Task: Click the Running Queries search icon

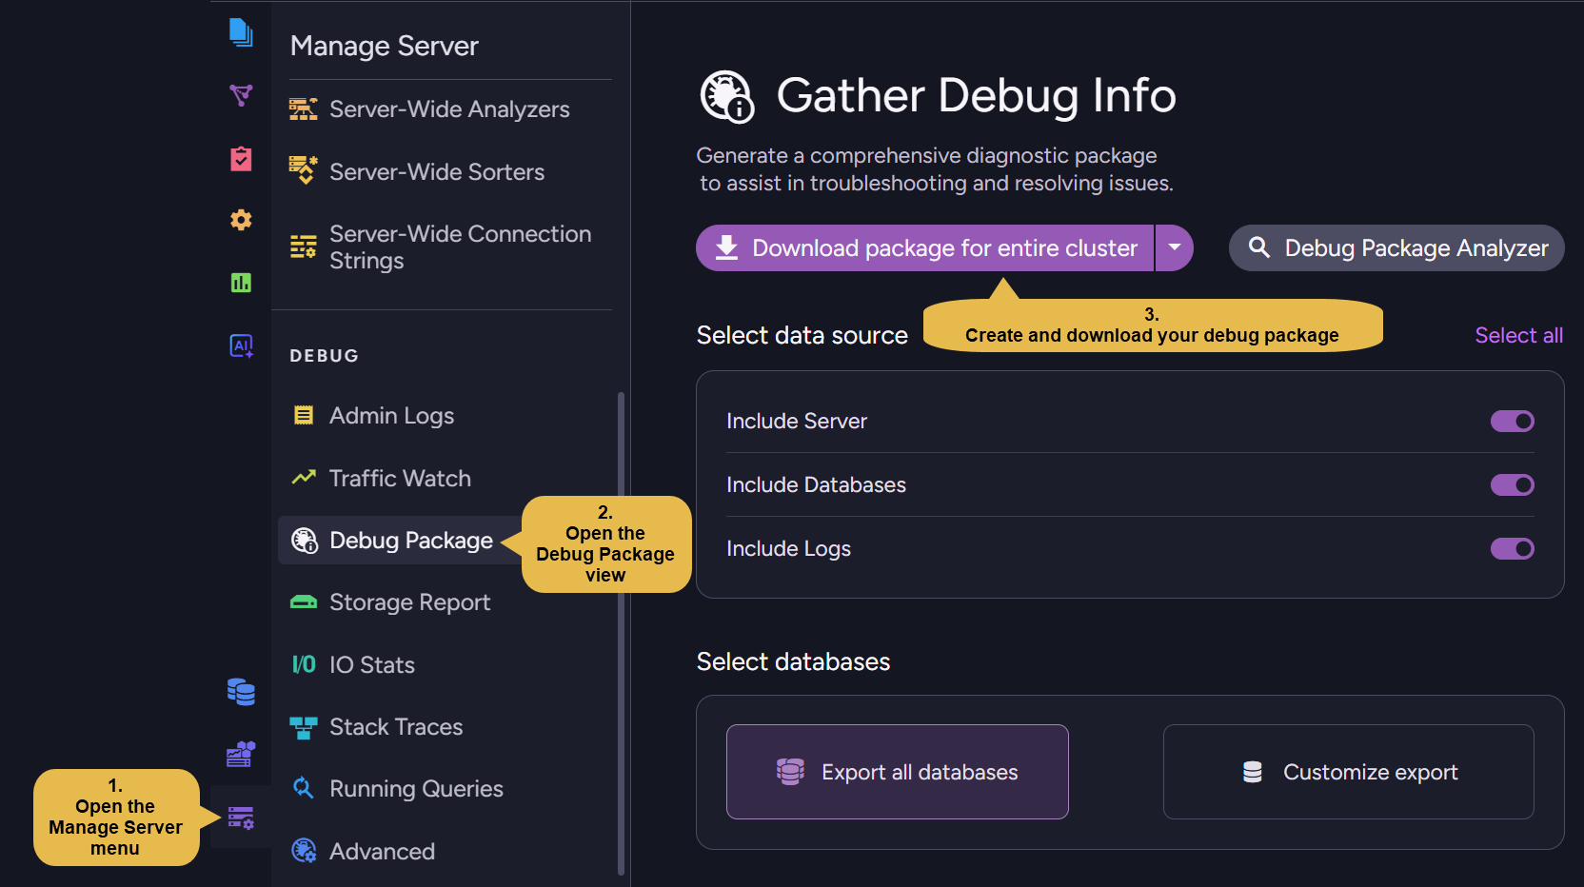Action: 304,788
